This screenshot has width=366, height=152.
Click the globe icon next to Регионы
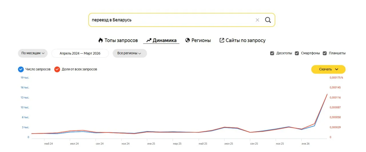pos(188,40)
